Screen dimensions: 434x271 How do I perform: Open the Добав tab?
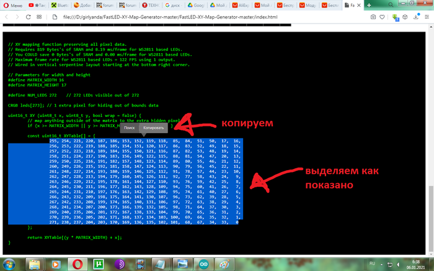pos(82,5)
